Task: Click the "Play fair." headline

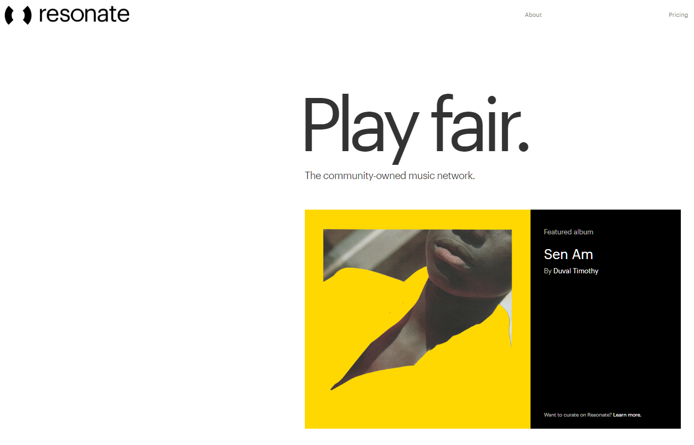Action: coord(416,126)
